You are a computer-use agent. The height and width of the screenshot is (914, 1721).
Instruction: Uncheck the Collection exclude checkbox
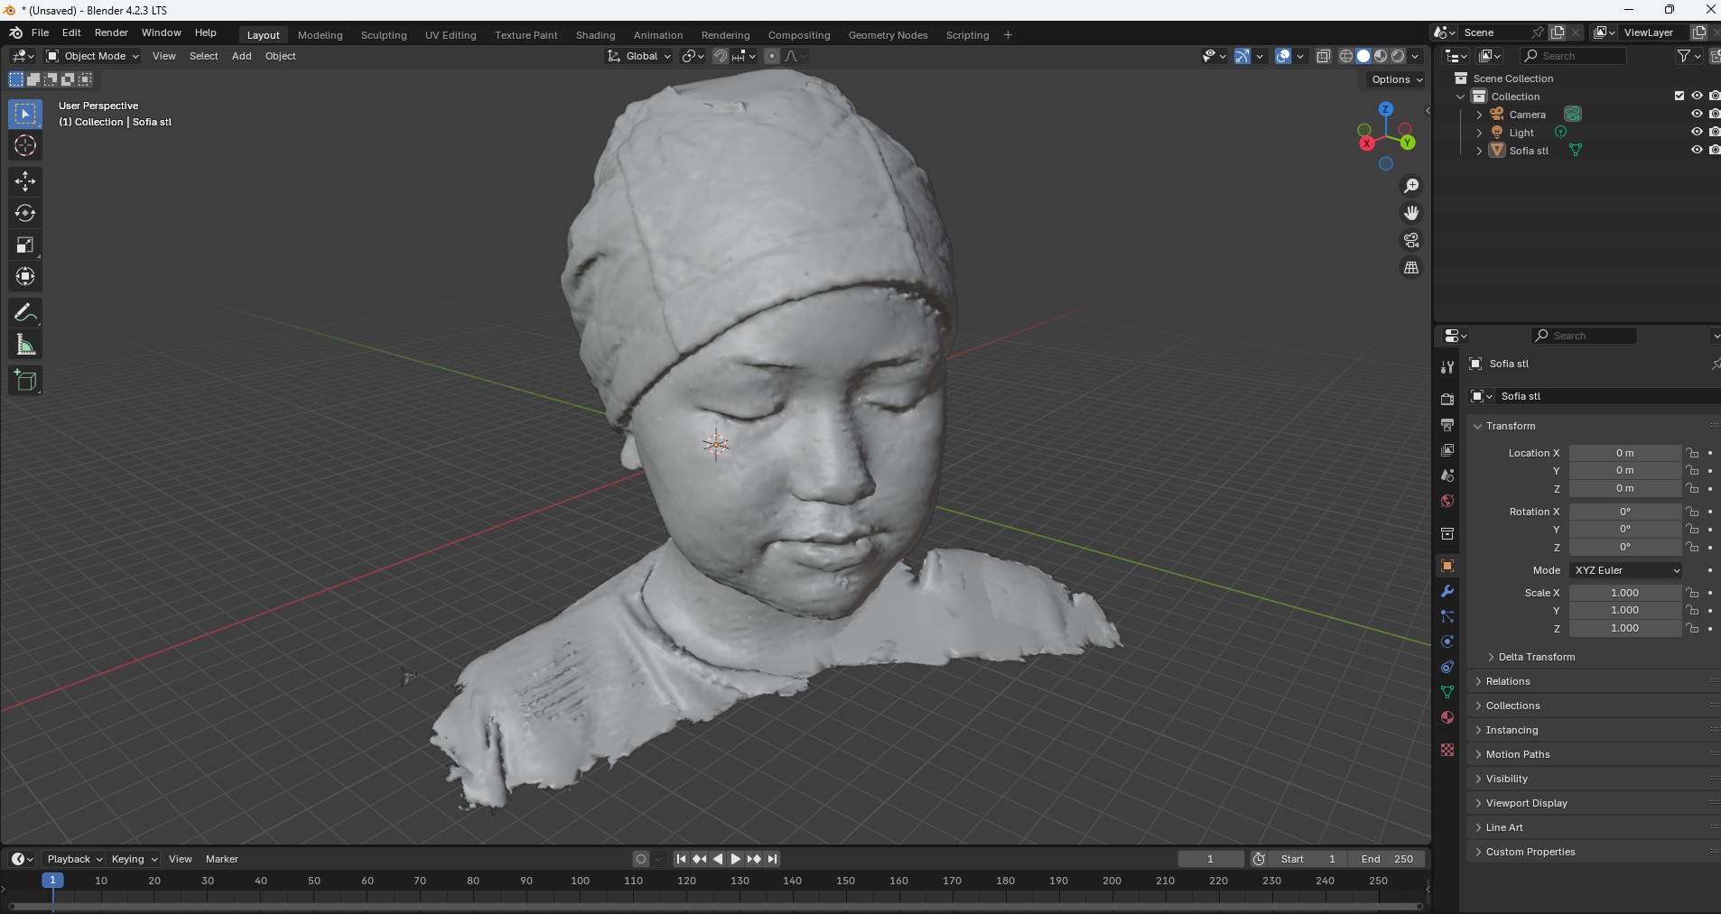[x=1679, y=97]
